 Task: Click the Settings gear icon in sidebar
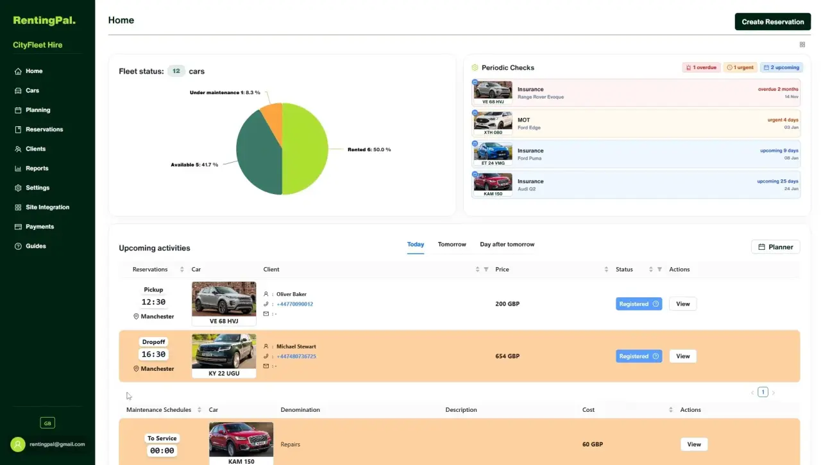point(19,188)
